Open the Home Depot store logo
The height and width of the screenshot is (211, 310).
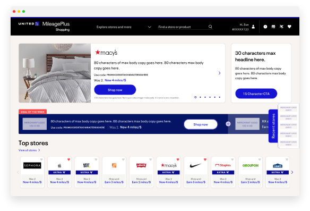click(114, 165)
